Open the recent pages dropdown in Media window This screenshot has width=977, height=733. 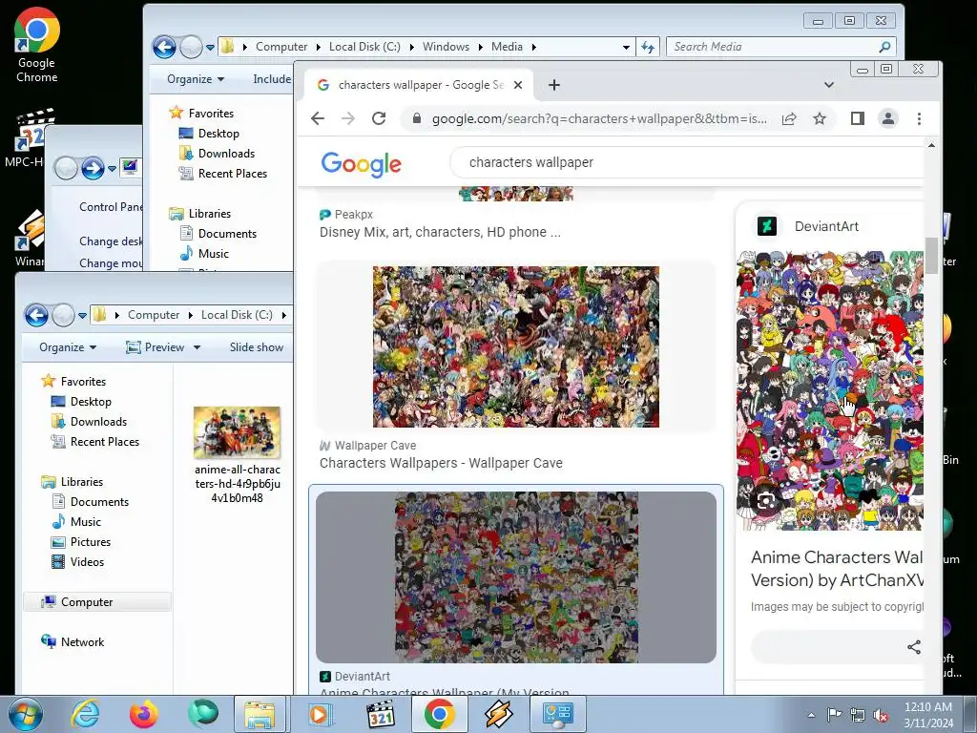coord(210,48)
